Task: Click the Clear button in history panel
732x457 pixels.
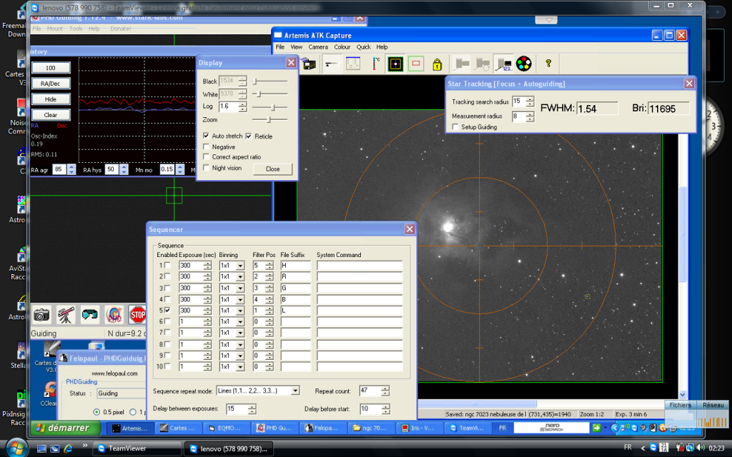Action: (51, 115)
